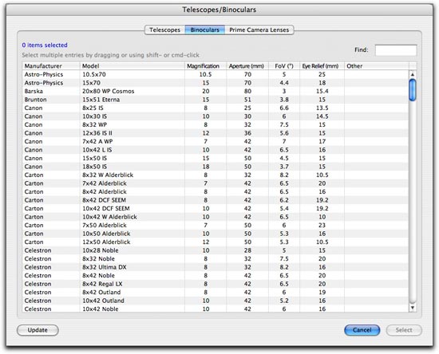Image resolution: width=439 pixels, height=354 pixels.
Task: Click the 6.6 FoV value
Action: (284, 108)
